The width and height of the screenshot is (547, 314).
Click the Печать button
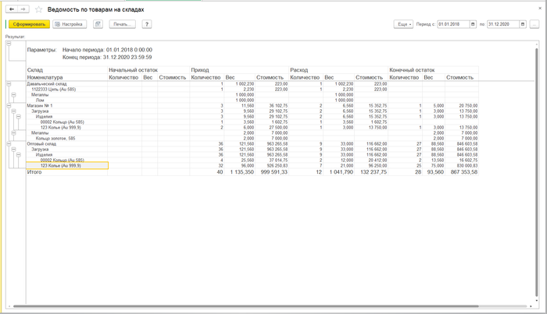point(122,24)
